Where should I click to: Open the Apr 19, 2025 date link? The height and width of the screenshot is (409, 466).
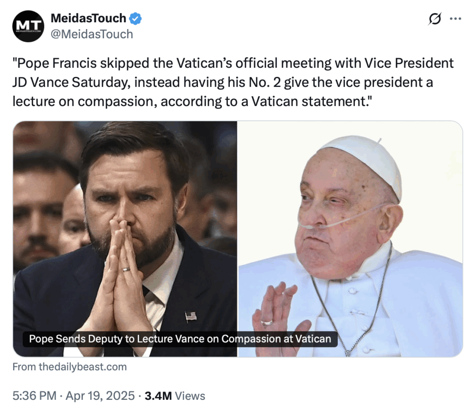coord(100,396)
